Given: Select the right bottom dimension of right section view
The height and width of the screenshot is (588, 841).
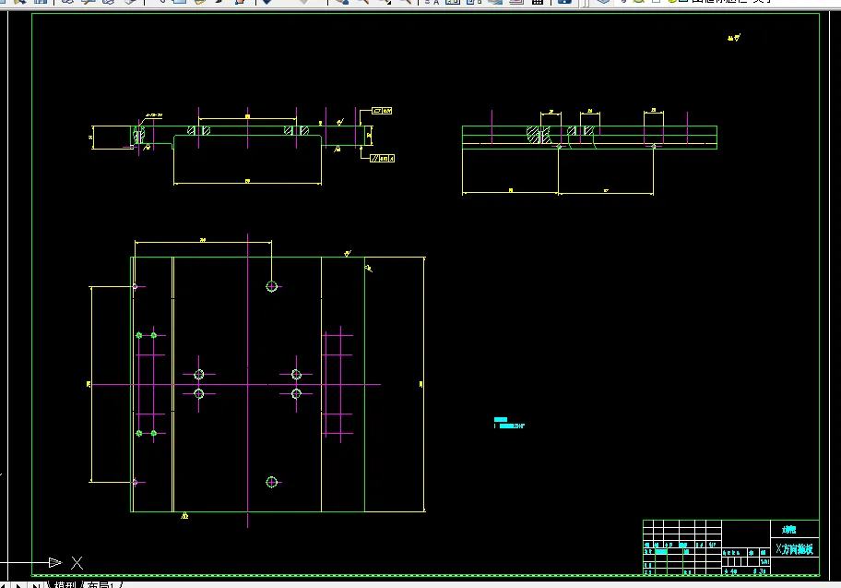Looking at the screenshot, I should 606,191.
